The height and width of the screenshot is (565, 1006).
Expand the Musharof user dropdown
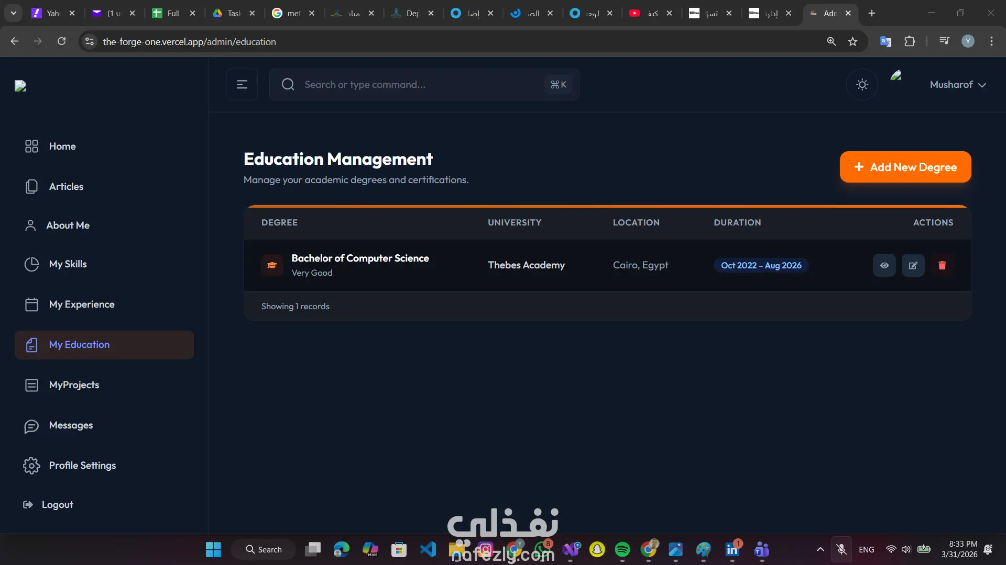point(958,85)
